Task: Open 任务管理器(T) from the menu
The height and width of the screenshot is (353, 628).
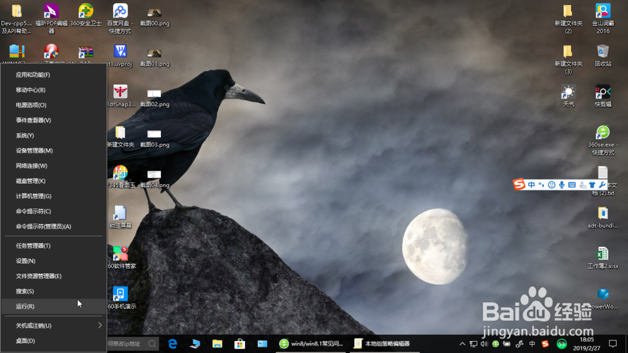Action: 53,246
